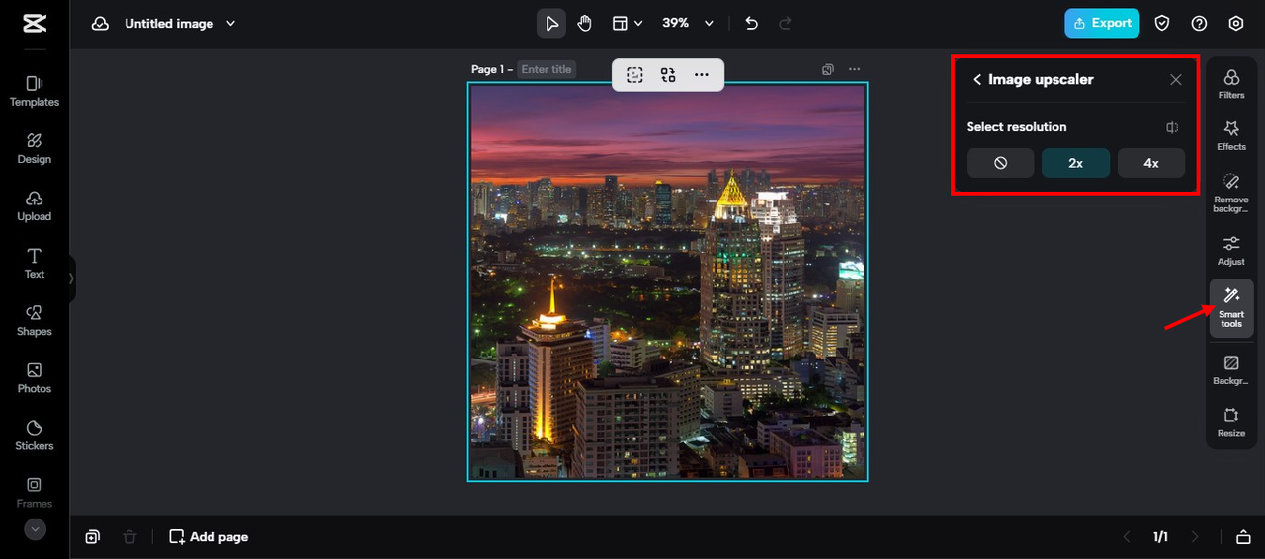Expand the page panel at bottom right
The width and height of the screenshot is (1265, 559).
click(x=1243, y=537)
